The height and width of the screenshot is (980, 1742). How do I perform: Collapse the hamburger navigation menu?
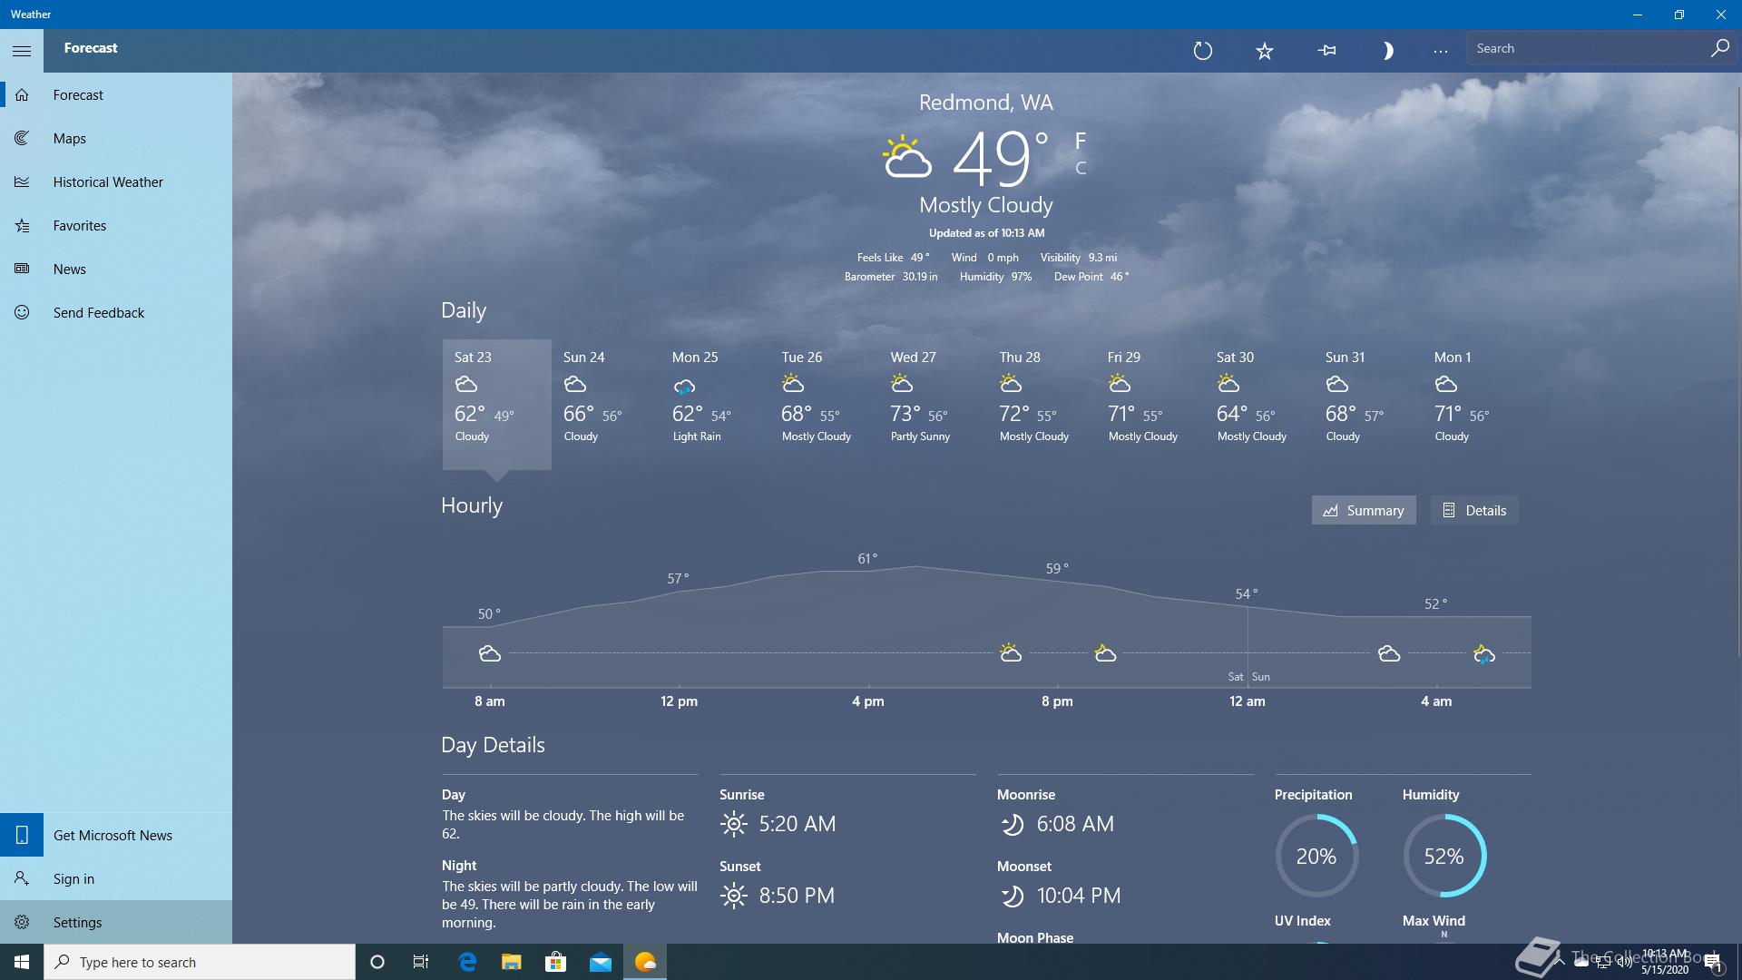pyautogui.click(x=22, y=51)
